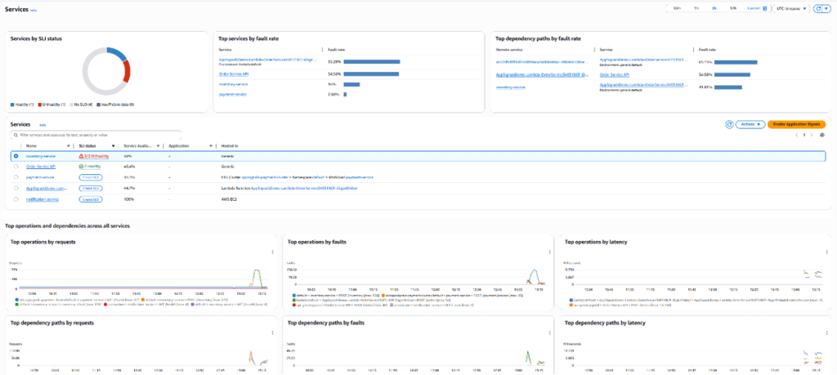Select the Order-Service-API row radio button
The image size is (837, 375).
click(16, 166)
